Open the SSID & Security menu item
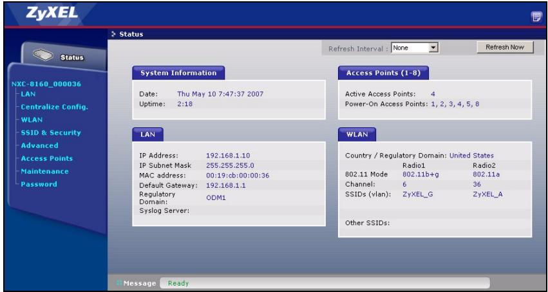The height and width of the screenshot is (292, 548). tap(51, 133)
